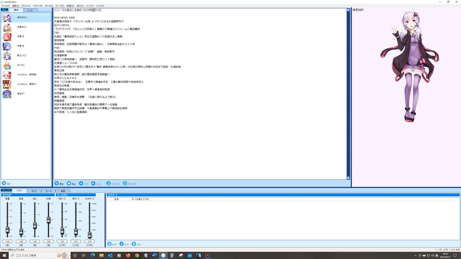Viewport: 461px width, 259px height.
Task: Open the 表示 menu
Action: [80, 6]
